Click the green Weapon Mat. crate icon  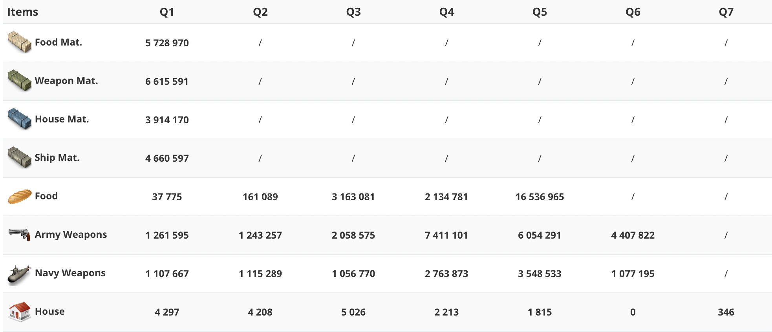(19, 80)
